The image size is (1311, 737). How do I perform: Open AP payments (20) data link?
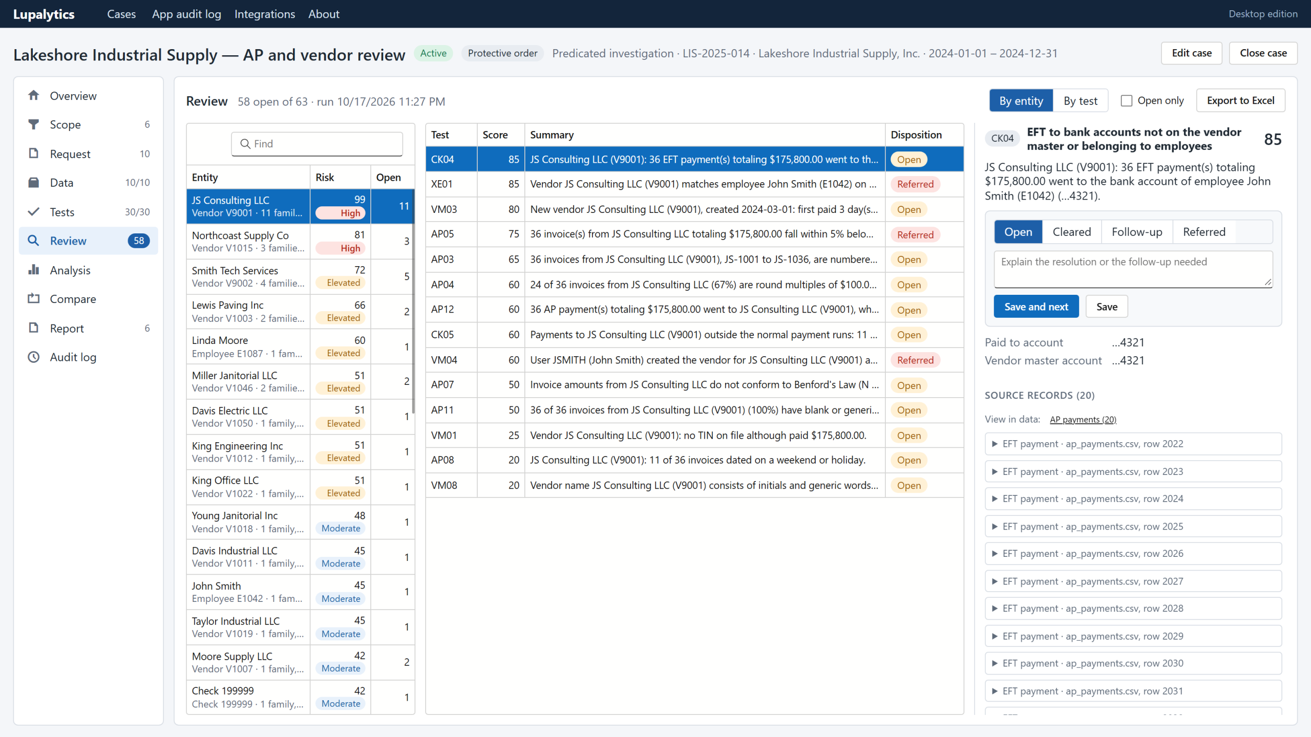(1083, 420)
